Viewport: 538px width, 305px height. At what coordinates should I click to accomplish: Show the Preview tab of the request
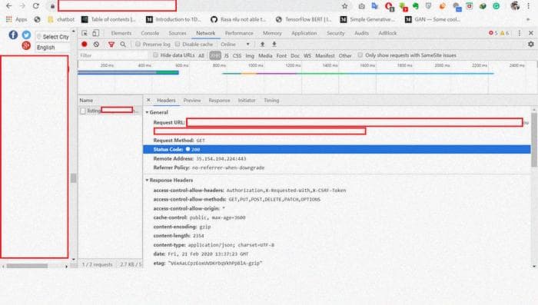tap(192, 101)
